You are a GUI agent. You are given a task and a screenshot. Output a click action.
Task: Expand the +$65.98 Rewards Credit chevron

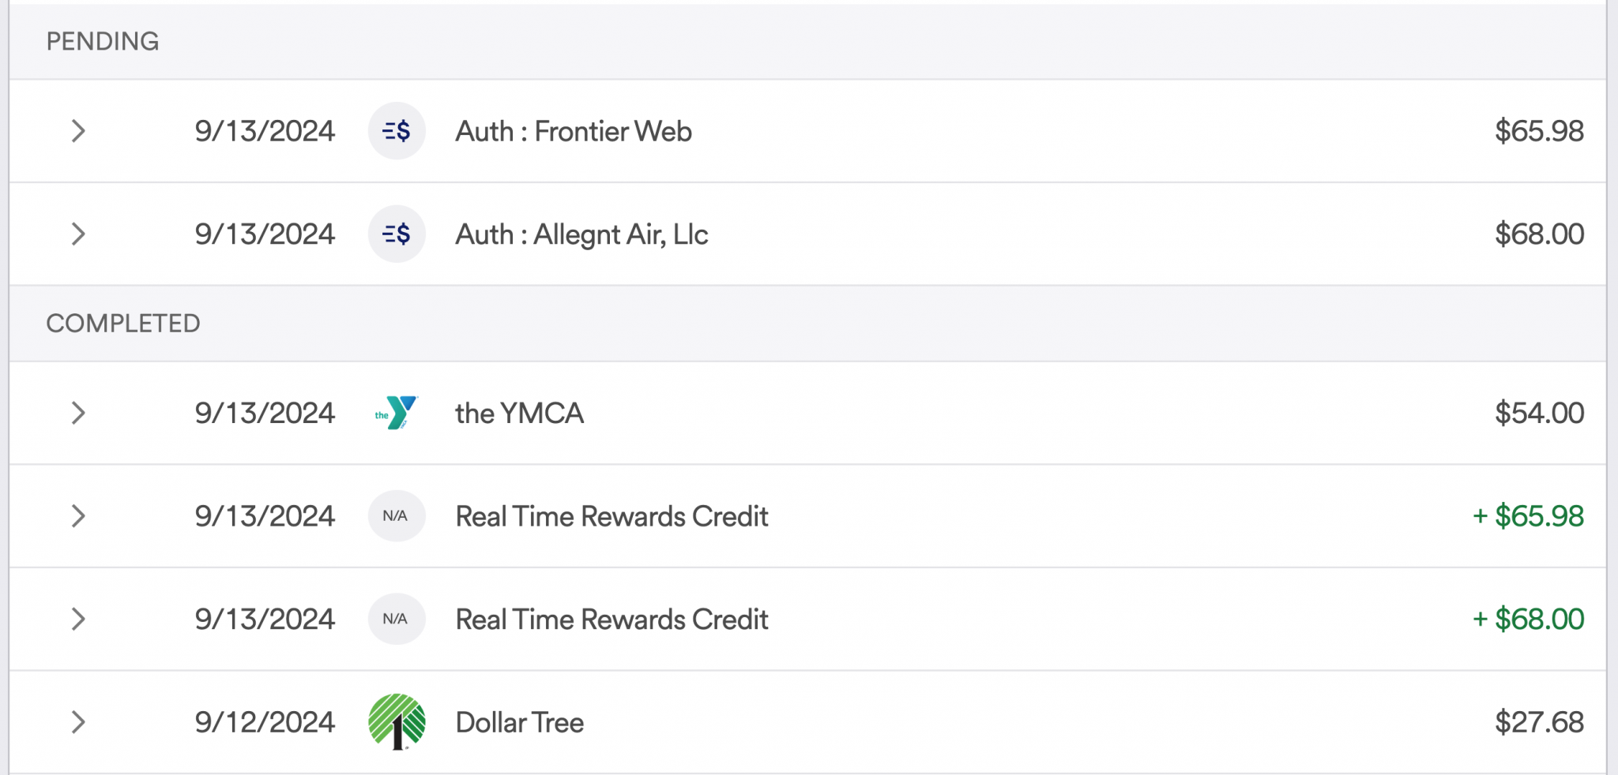coord(78,516)
